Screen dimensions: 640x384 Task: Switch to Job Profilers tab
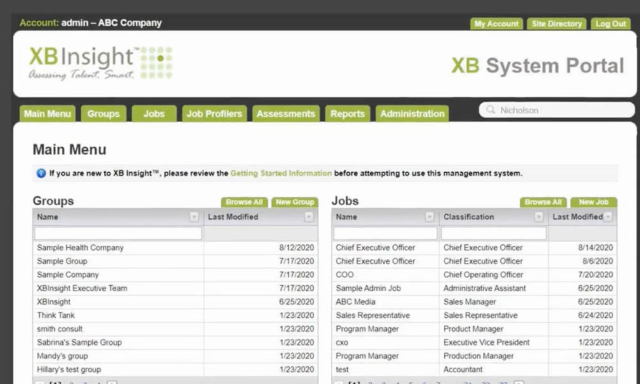[x=214, y=113]
